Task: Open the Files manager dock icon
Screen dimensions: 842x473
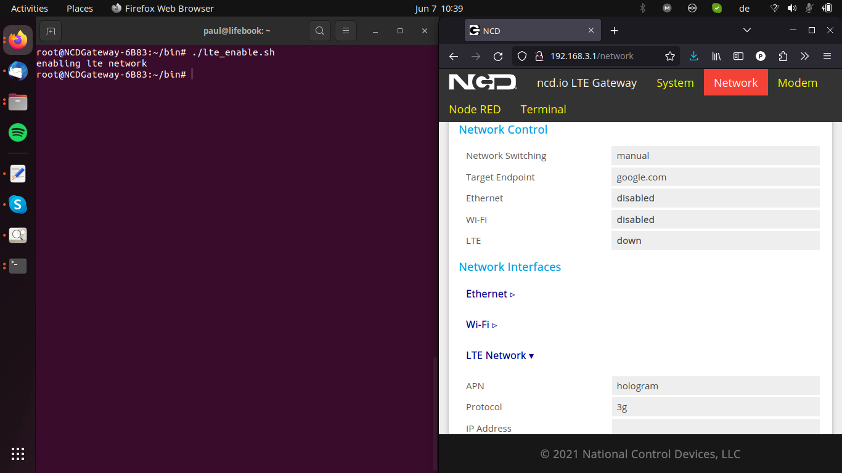Action: (x=18, y=102)
